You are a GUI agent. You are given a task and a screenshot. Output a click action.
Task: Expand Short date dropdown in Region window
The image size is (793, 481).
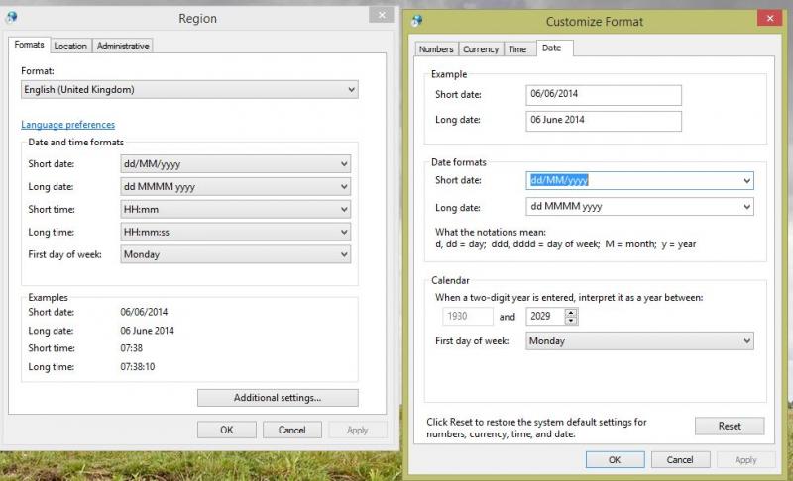pyautogui.click(x=343, y=164)
